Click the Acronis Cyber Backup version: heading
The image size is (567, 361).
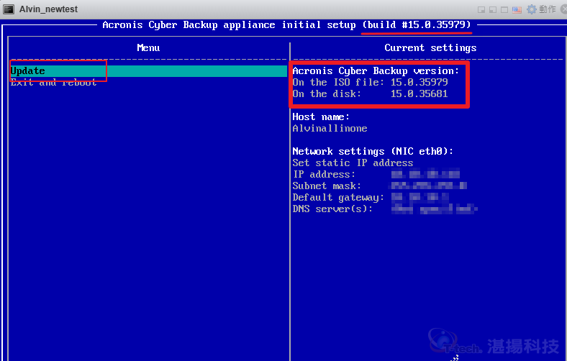pos(376,70)
